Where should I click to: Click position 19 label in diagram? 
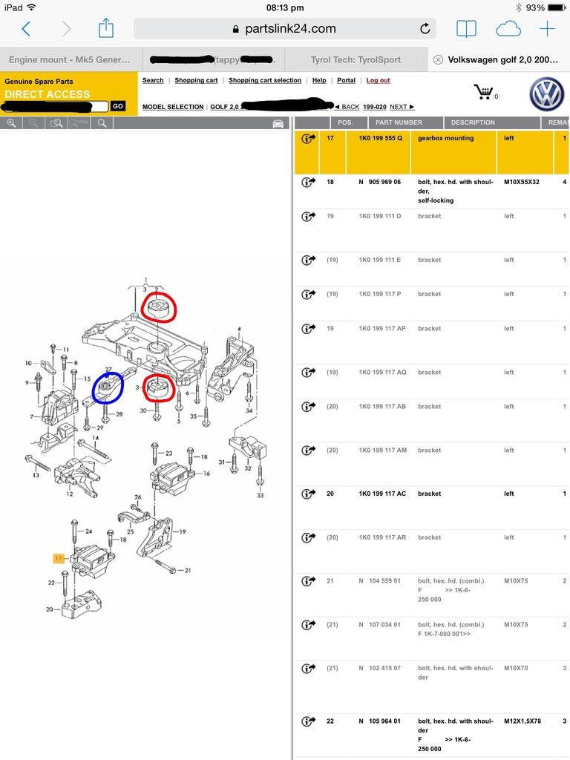183,531
